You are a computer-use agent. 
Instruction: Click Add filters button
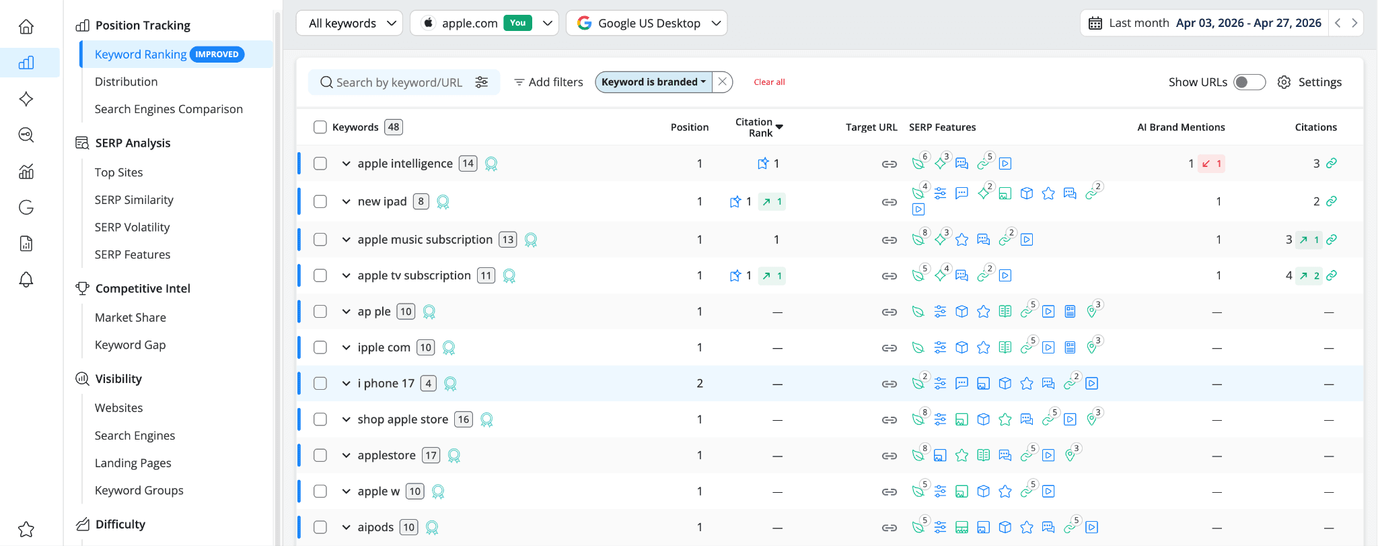pyautogui.click(x=548, y=82)
